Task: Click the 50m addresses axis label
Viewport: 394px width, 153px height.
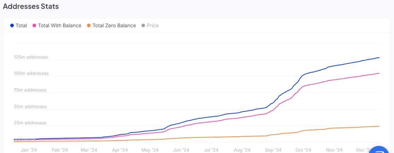Action: pos(30,107)
